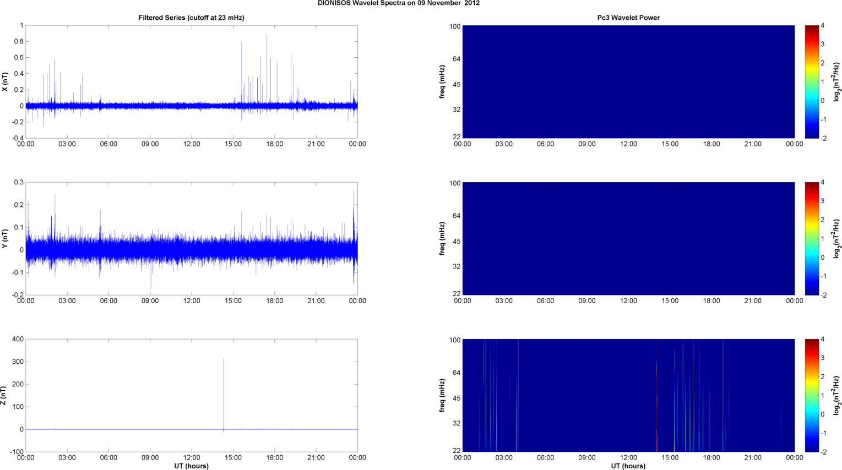
Task: Click the log2(nT²/Hz) label of the X colorbar
Action: click(x=836, y=82)
